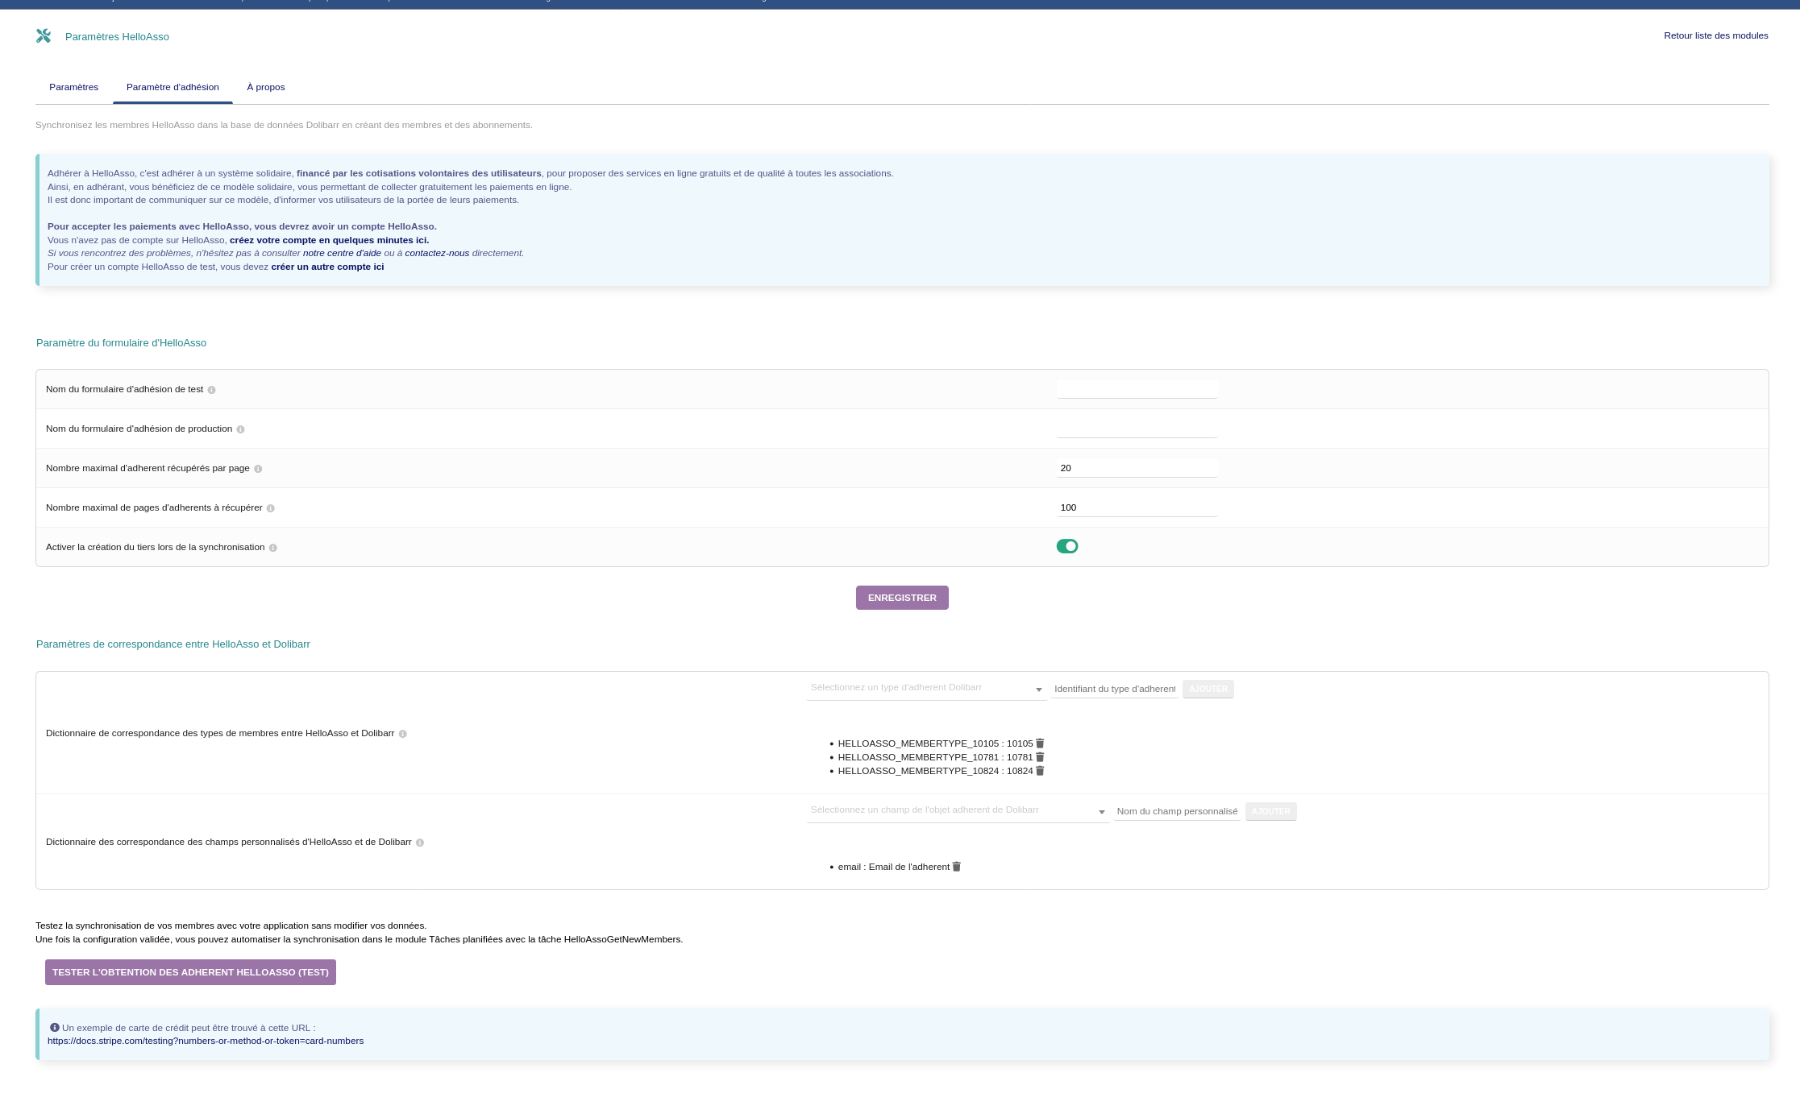
Task: Open the À propos tab
Action: (265, 87)
